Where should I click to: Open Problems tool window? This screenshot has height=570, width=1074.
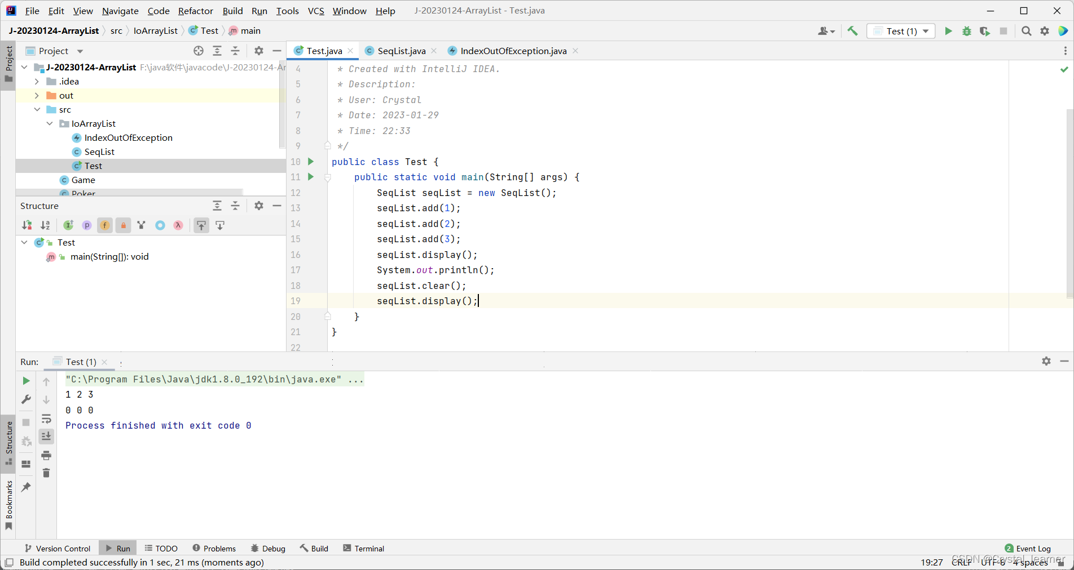coord(214,549)
